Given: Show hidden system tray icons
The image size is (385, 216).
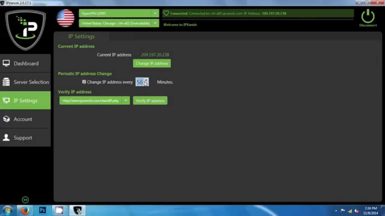Looking at the screenshot, I should (x=336, y=211).
